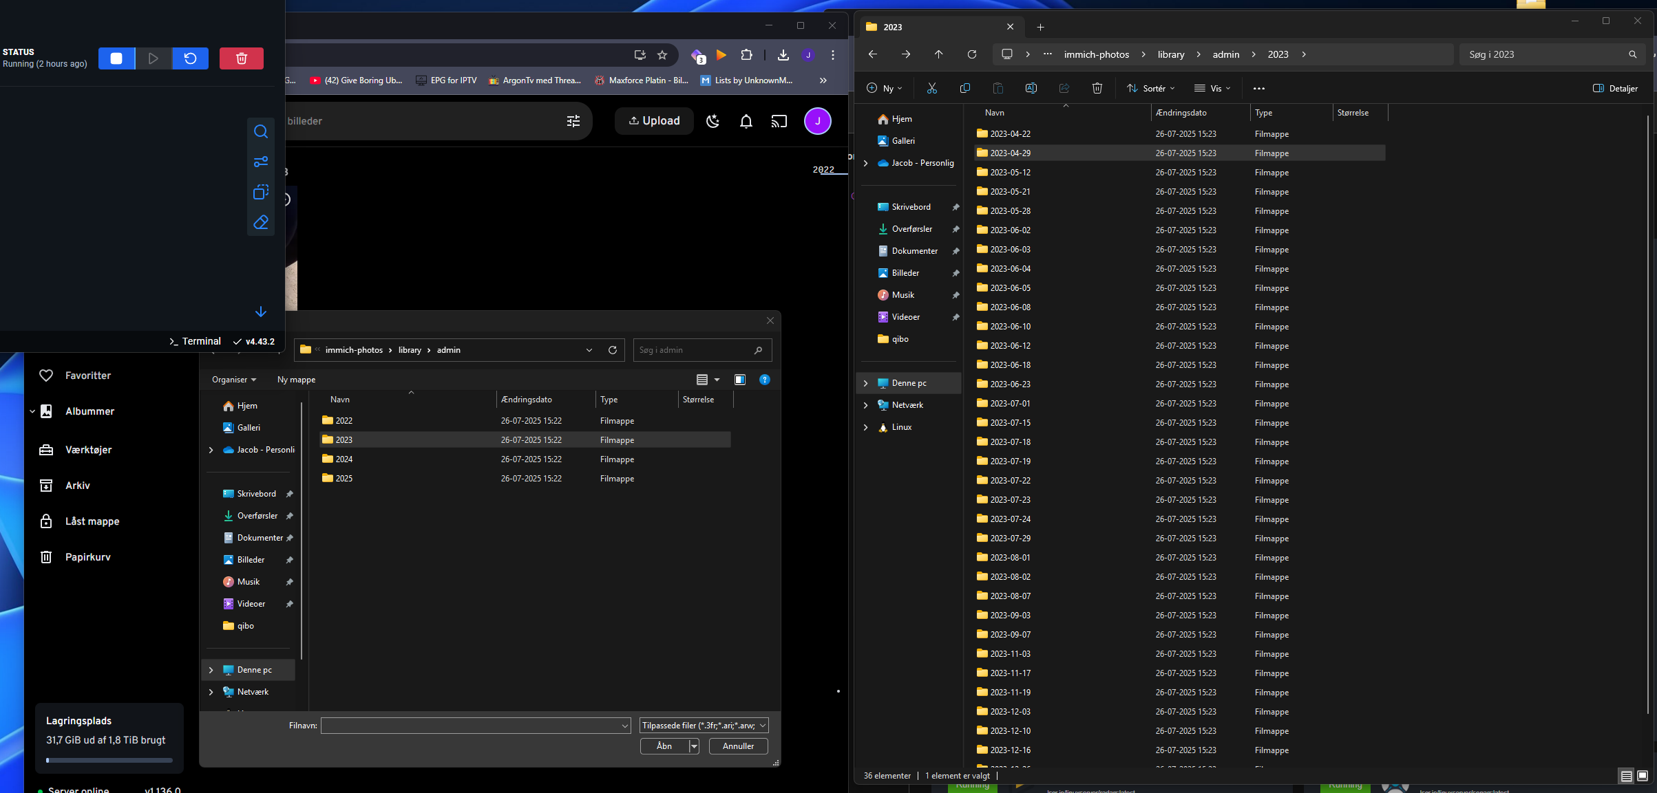Open the Sortér dropdown menu
The image size is (1657, 793).
pos(1150,88)
